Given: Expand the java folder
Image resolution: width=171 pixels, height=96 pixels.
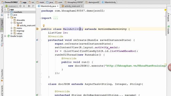Looking at the screenshot, I should click(8, 15).
